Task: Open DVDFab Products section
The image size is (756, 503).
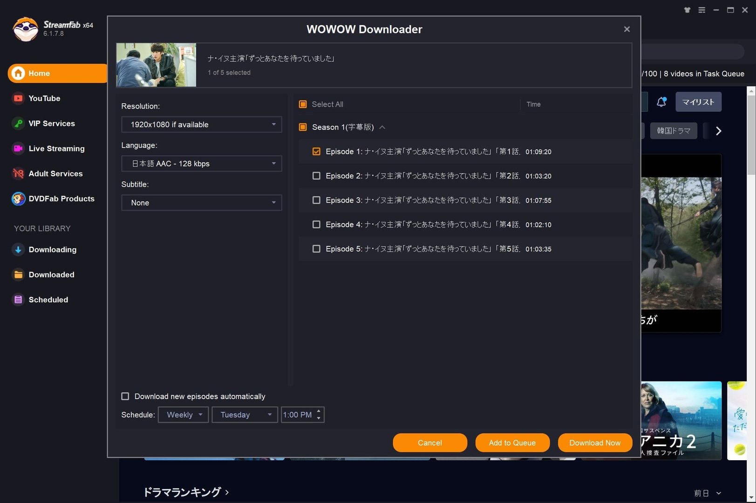Action: tap(61, 199)
